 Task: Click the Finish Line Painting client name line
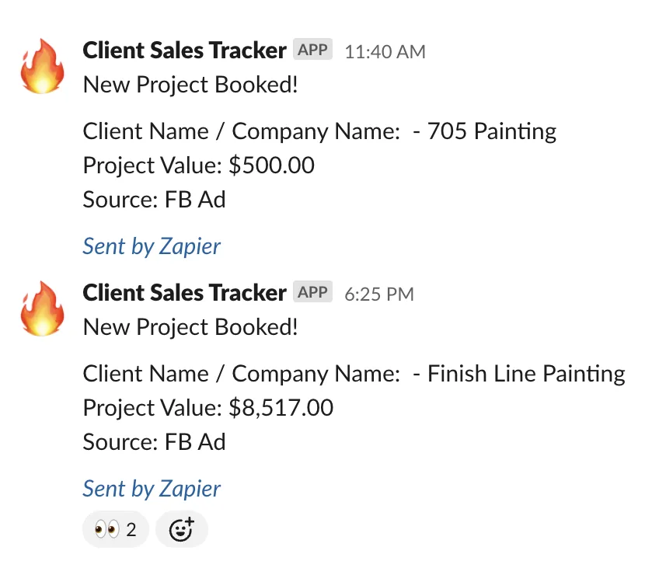click(354, 374)
